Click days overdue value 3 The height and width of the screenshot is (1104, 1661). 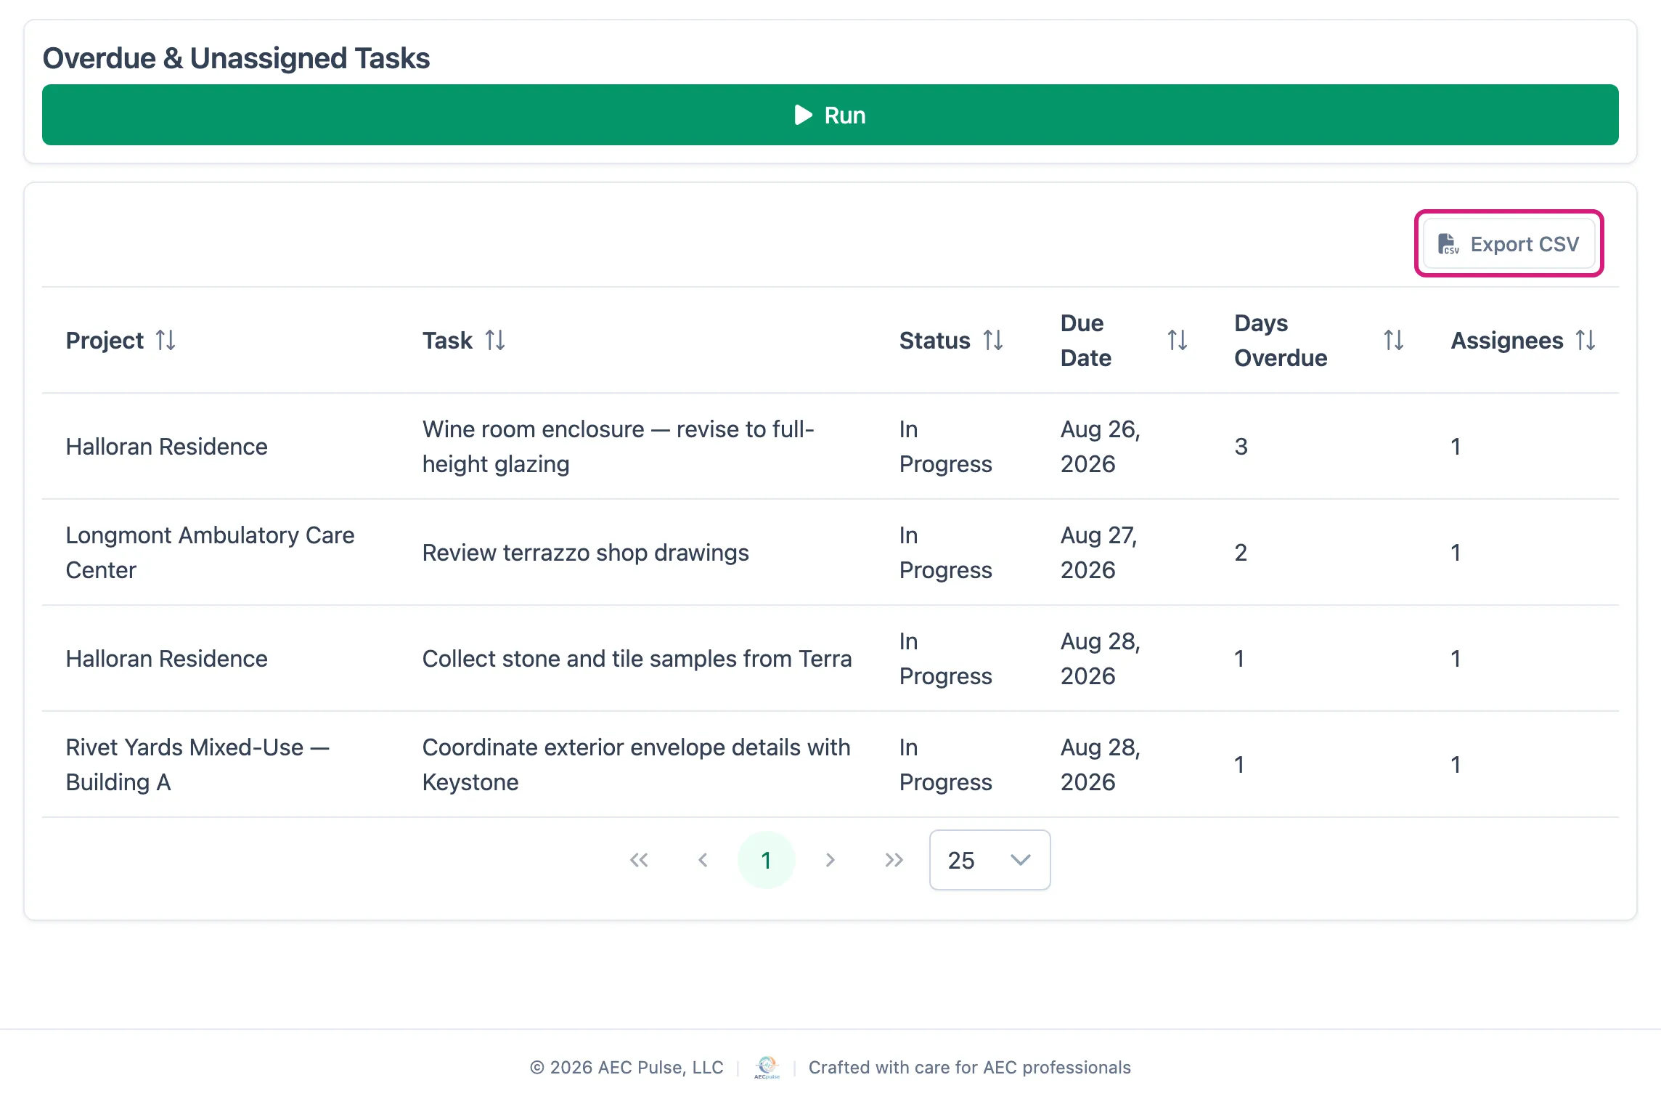[x=1241, y=446]
